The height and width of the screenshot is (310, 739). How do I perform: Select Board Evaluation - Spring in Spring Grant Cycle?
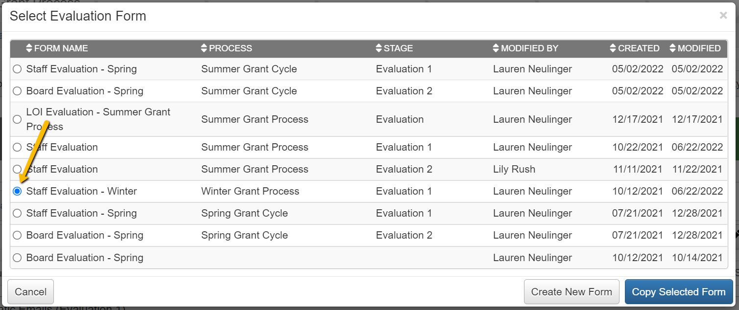pyautogui.click(x=17, y=235)
